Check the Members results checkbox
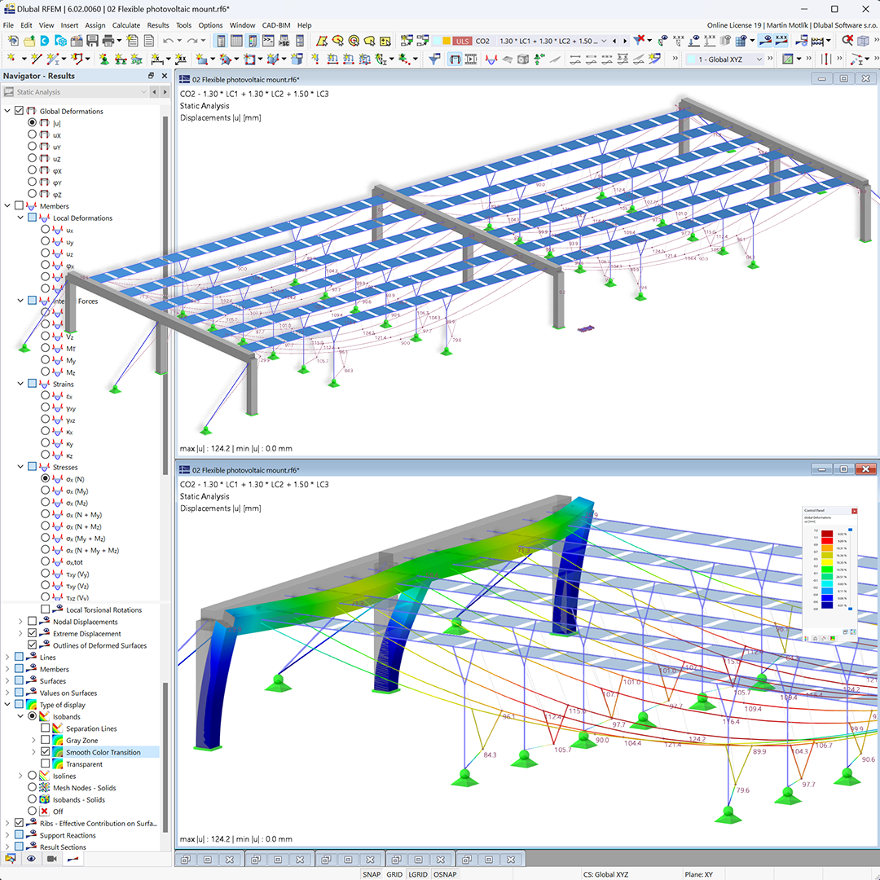 [19, 205]
